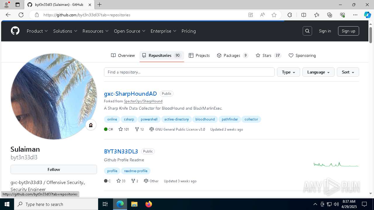The width and height of the screenshot is (374, 210).
Task: Open the Sponsoring tab
Action: [302, 55]
